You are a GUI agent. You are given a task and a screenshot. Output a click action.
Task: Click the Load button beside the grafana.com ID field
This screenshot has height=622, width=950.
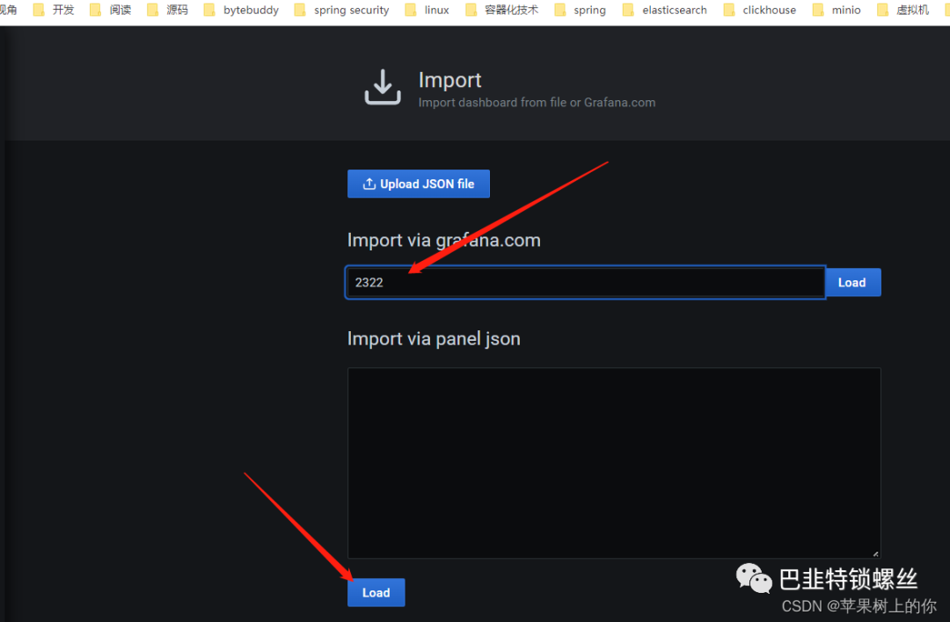coord(852,283)
